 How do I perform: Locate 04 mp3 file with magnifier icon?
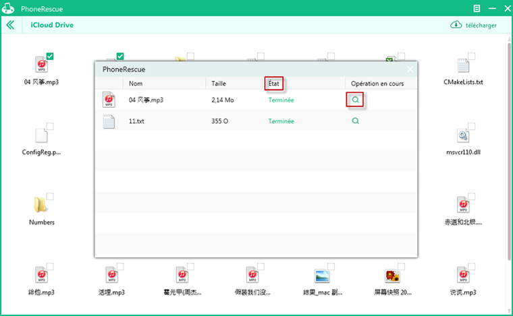click(x=355, y=100)
